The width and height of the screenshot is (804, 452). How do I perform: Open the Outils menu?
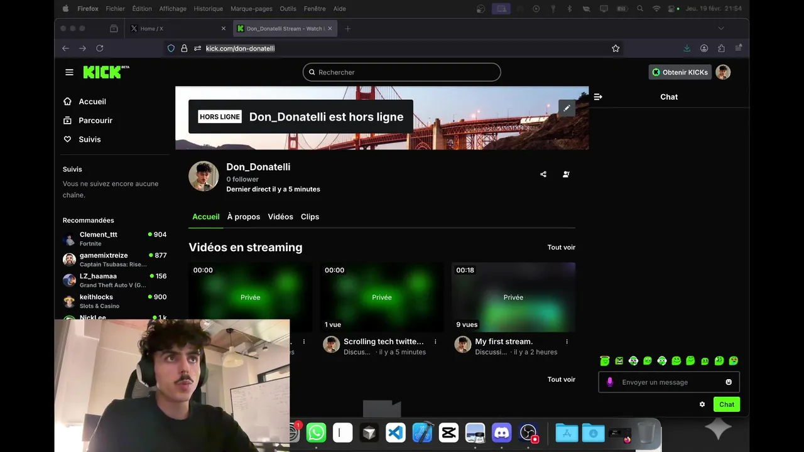[x=288, y=9]
